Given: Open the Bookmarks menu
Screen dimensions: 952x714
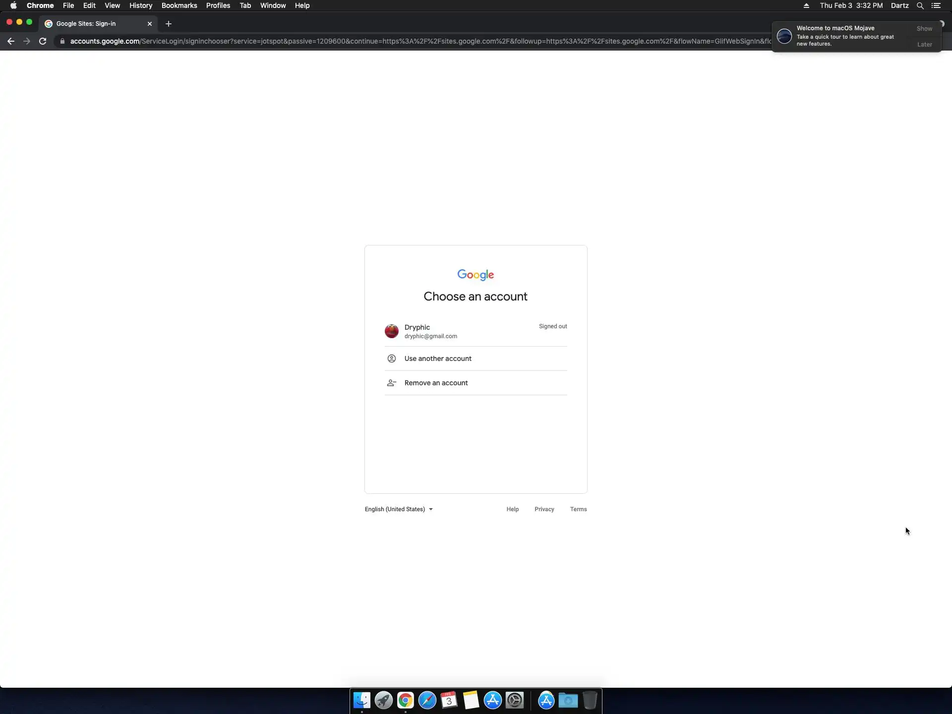Looking at the screenshot, I should point(179,6).
